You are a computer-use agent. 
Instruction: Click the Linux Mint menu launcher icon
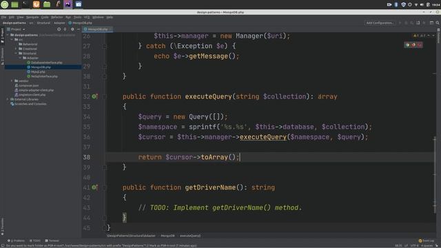click(5, 4)
